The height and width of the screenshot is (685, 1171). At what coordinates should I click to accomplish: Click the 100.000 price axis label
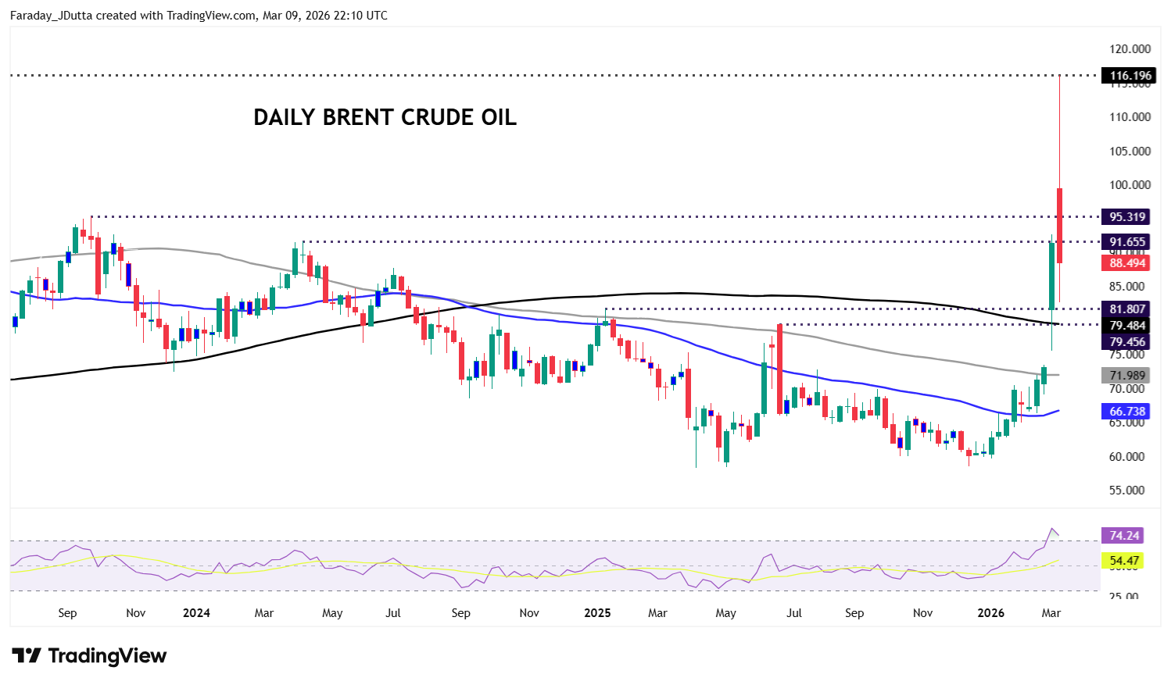1130,185
